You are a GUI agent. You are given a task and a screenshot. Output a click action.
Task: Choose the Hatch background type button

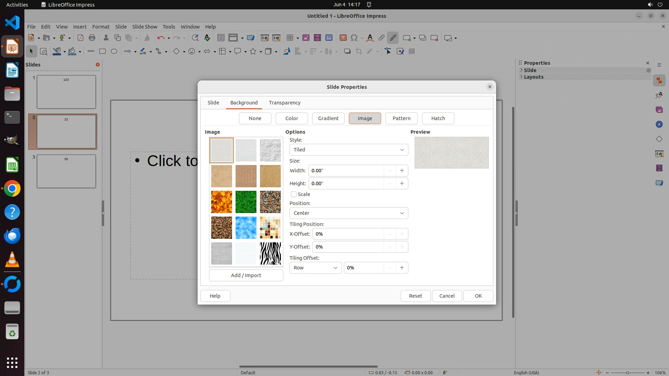(438, 118)
